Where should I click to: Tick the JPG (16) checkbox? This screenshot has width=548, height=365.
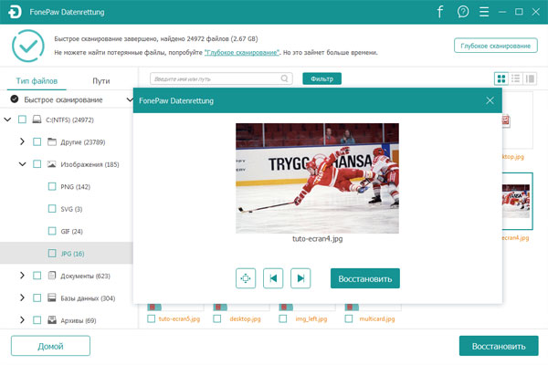coord(51,253)
